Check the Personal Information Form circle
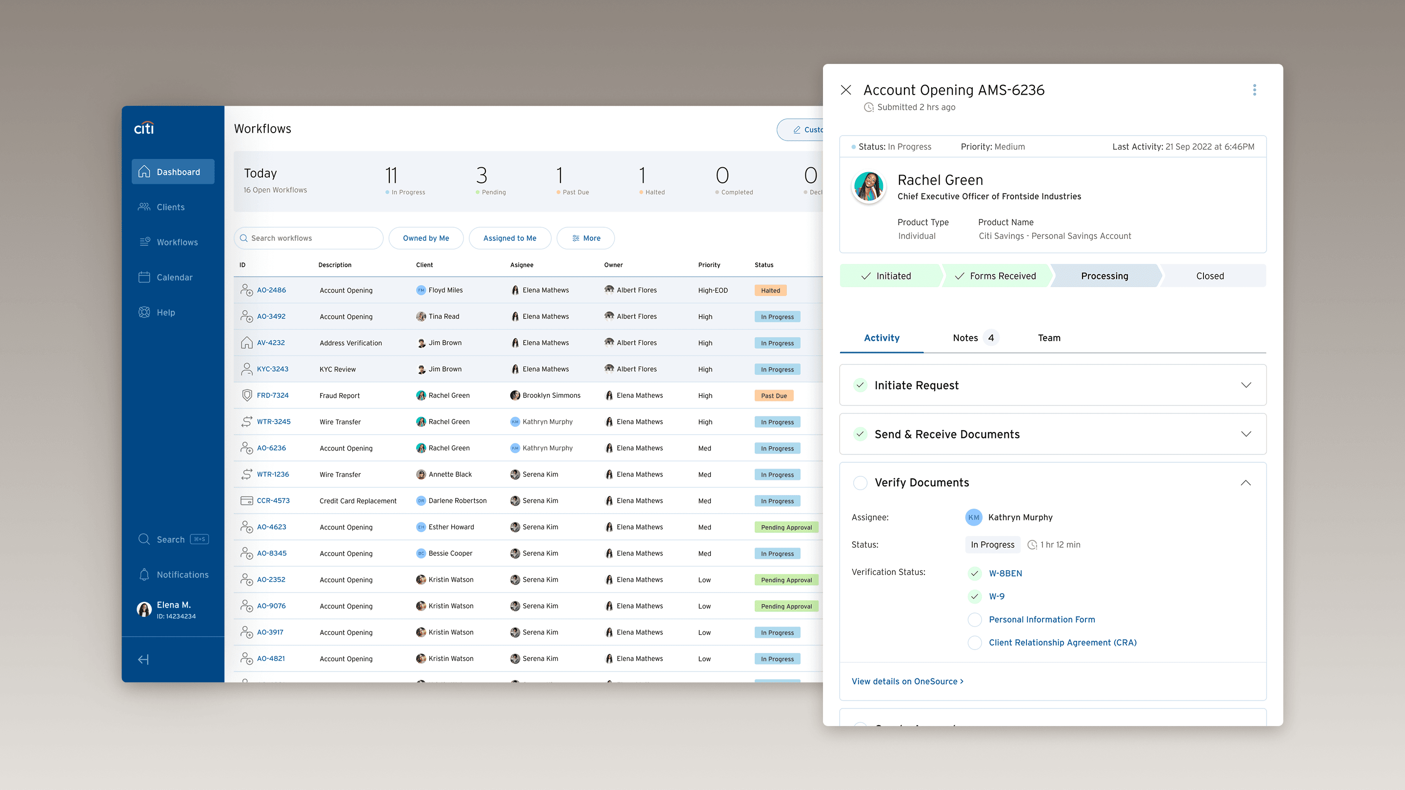This screenshot has width=1405, height=790. (974, 619)
